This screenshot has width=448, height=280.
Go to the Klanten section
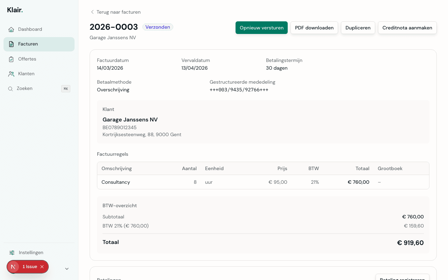click(26, 74)
